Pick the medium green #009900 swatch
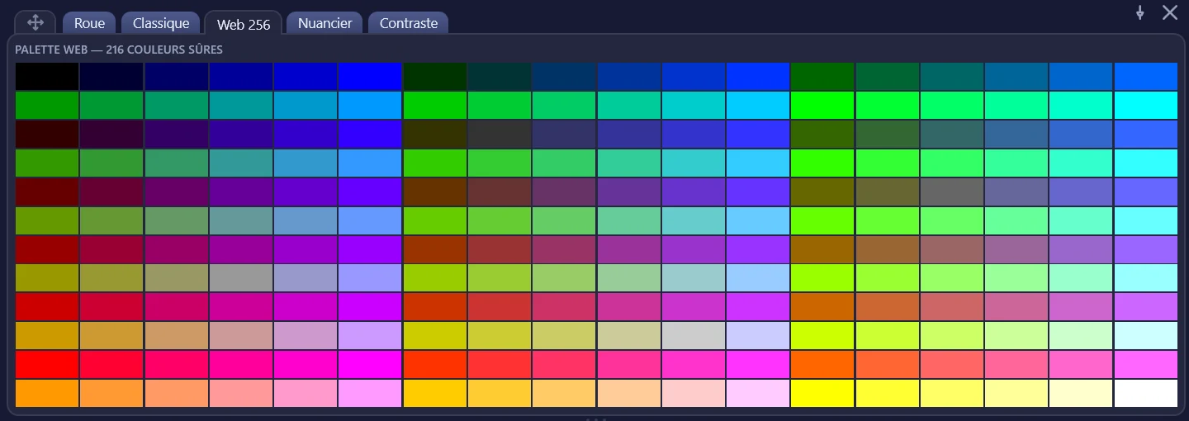This screenshot has width=1189, height=421. pyautogui.click(x=47, y=105)
